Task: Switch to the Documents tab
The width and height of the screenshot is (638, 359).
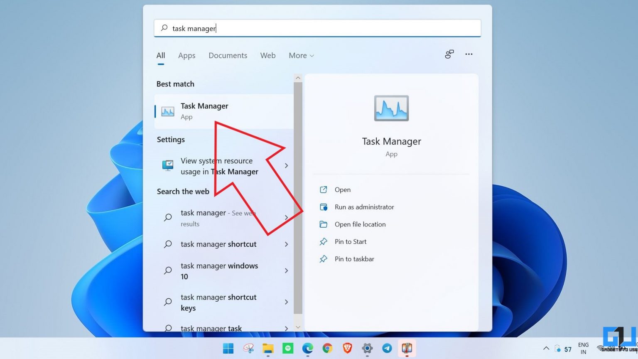Action: coord(228,55)
